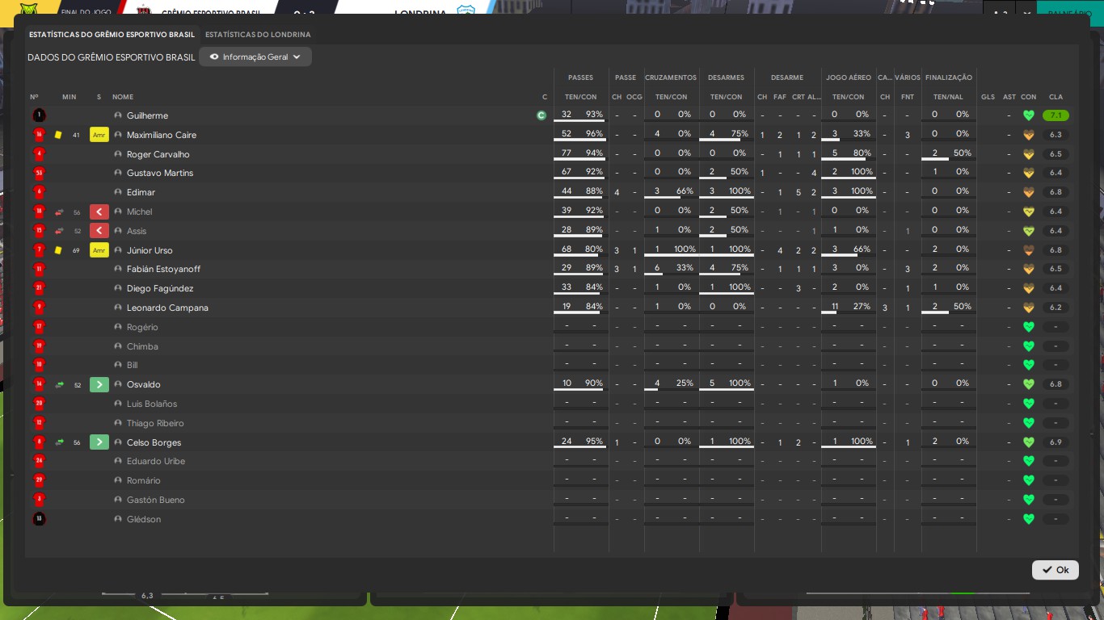This screenshot has width=1104, height=620.
Task: Sort by the Nome column header
Action: [123, 97]
